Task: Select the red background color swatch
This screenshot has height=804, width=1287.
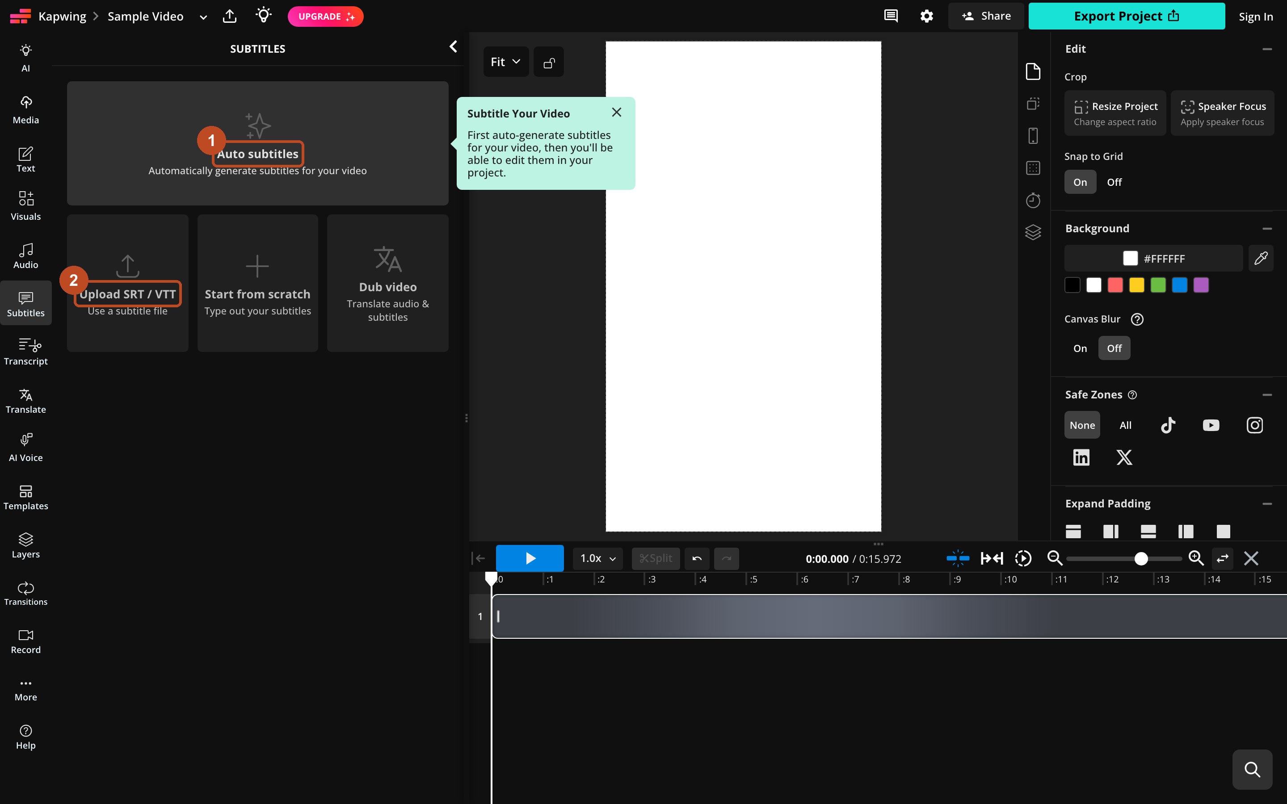Action: [1115, 285]
